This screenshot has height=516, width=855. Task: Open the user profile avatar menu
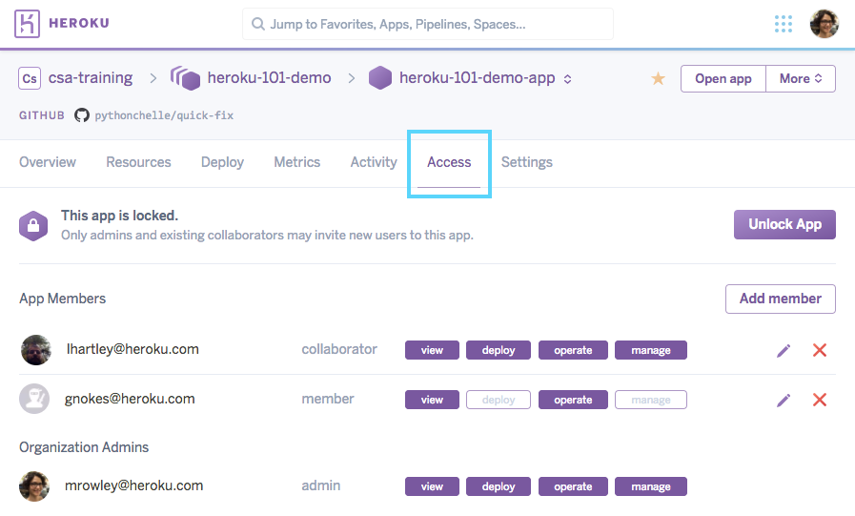click(824, 24)
